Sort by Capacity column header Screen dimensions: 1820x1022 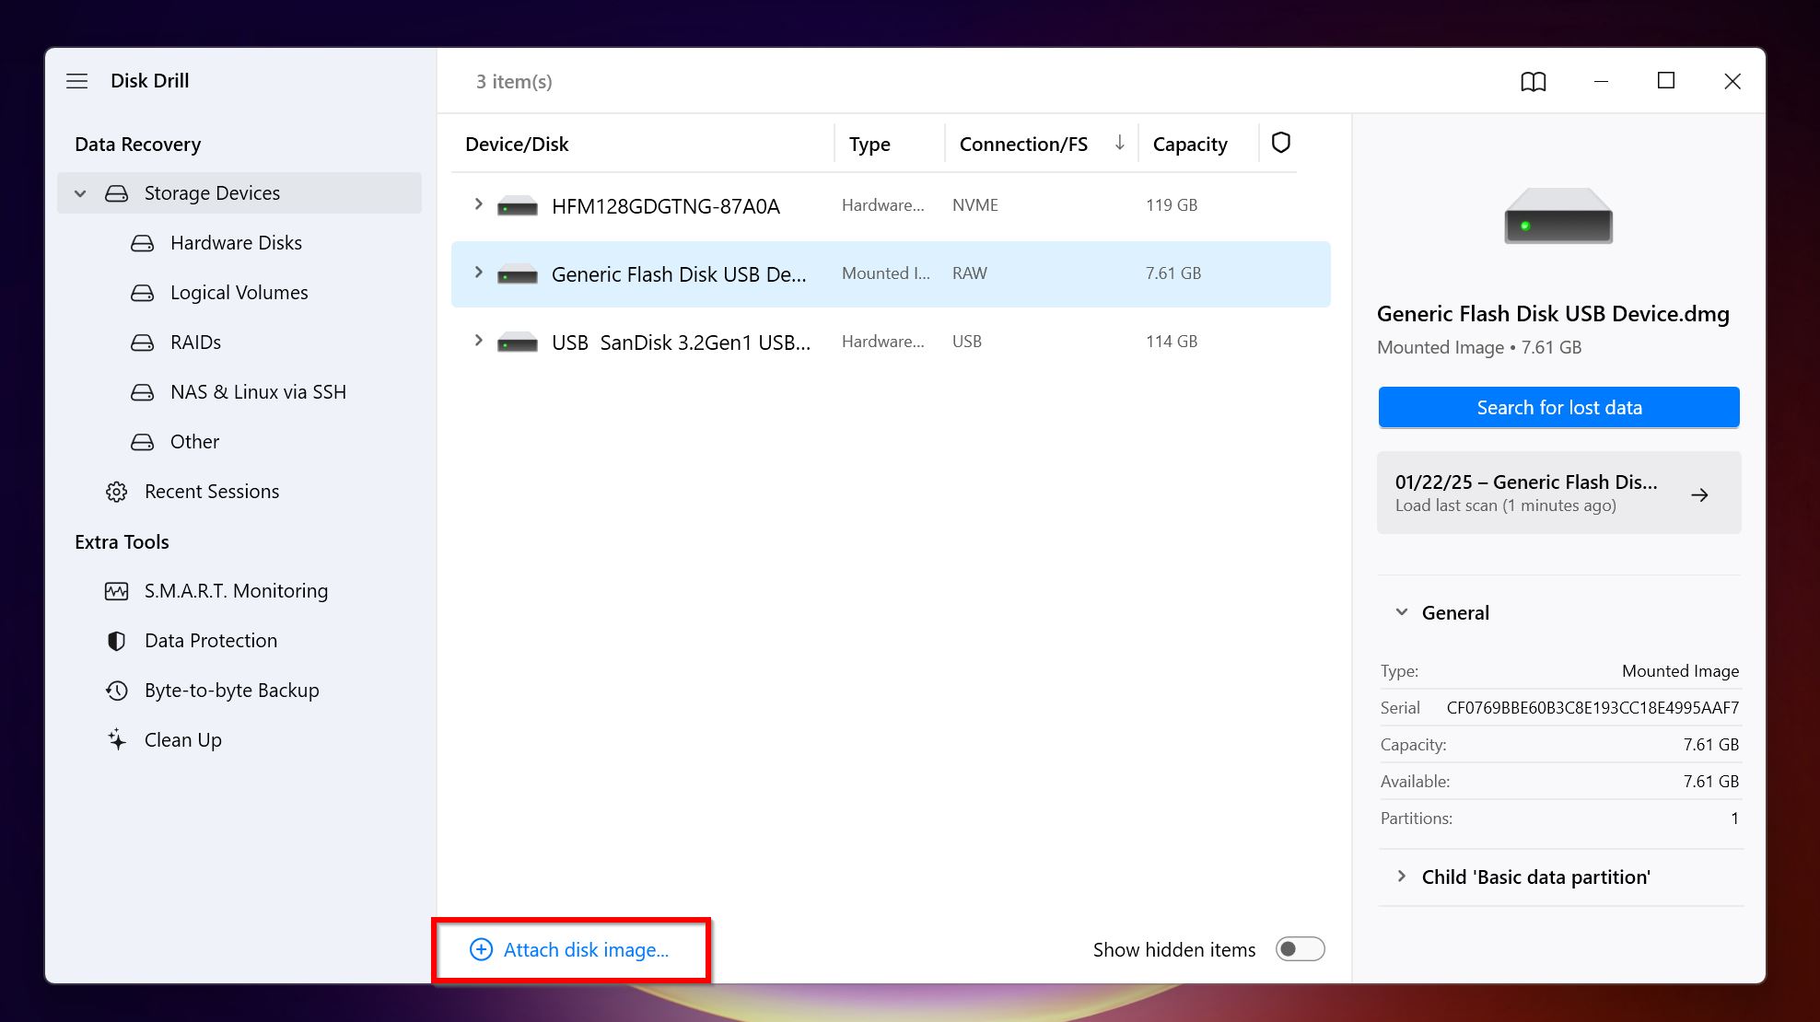tap(1190, 145)
